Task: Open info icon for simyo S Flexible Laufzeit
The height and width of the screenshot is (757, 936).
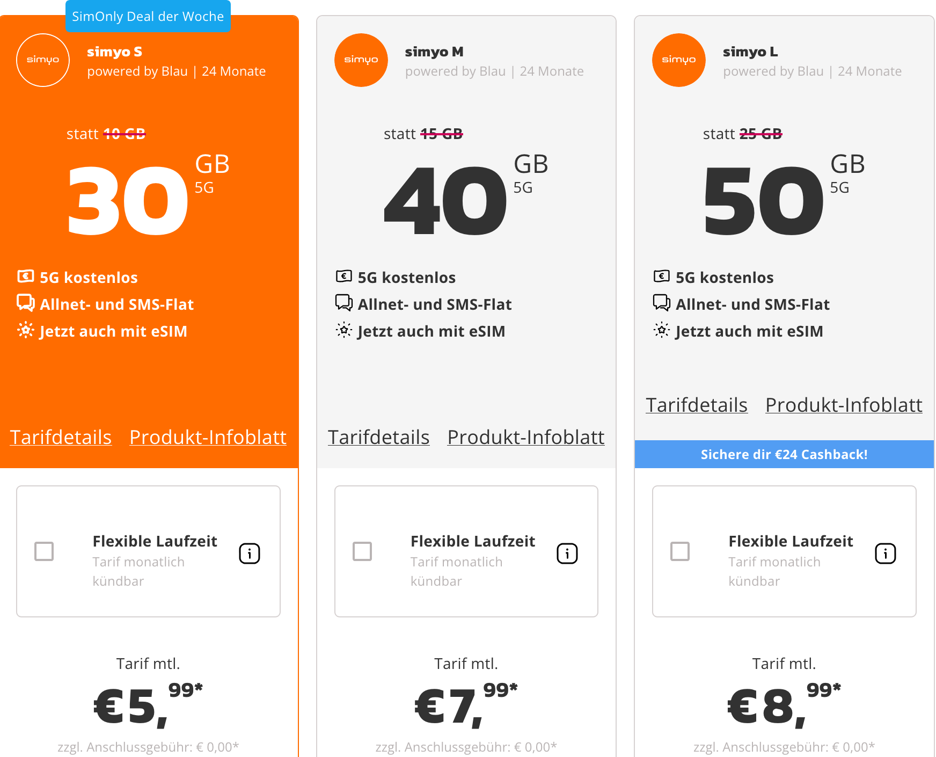Action: click(250, 554)
